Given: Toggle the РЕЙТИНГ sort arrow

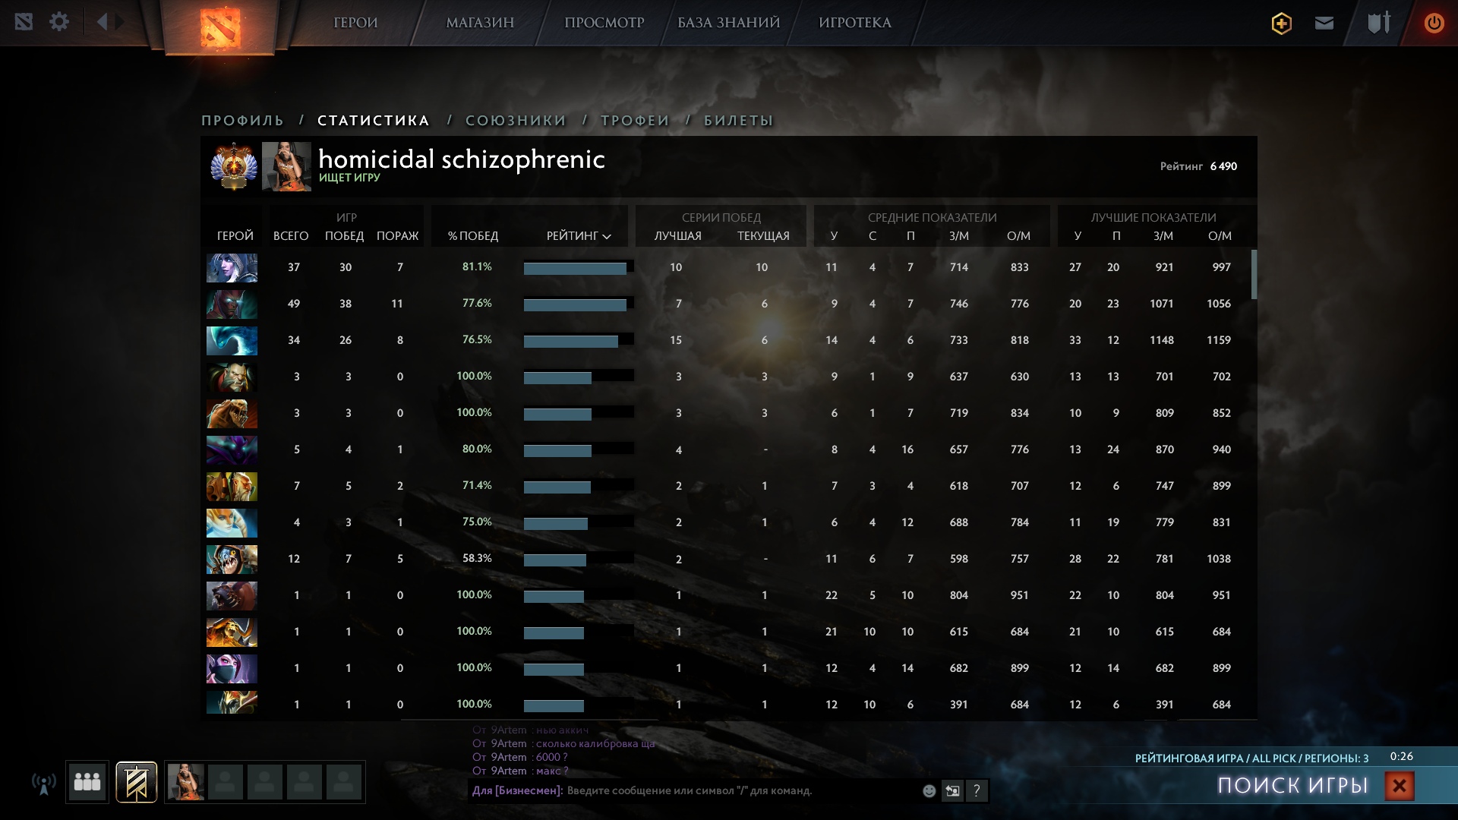Looking at the screenshot, I should (607, 237).
